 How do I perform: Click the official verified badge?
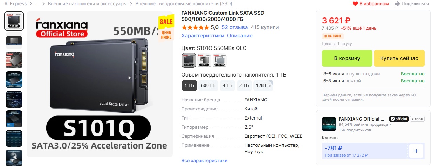pyautogui.click(x=399, y=119)
